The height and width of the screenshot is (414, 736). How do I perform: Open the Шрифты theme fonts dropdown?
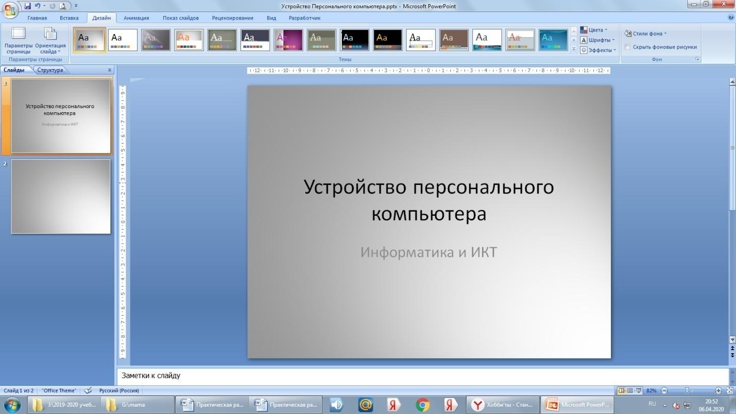(597, 40)
